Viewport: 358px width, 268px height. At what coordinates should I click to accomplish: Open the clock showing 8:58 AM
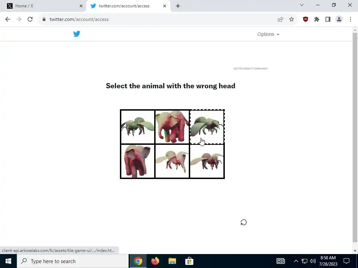[328, 261]
